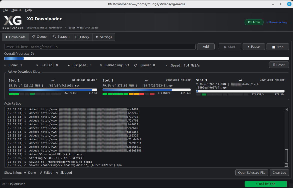Click the activity log scrollbar thumb
This screenshot has height=188, width=293.
click(286, 155)
